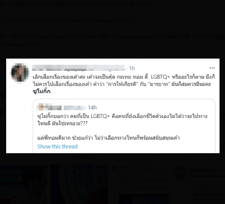Click the "Show this thread" link
Viewport: 225px width, 204px height.
(57, 147)
